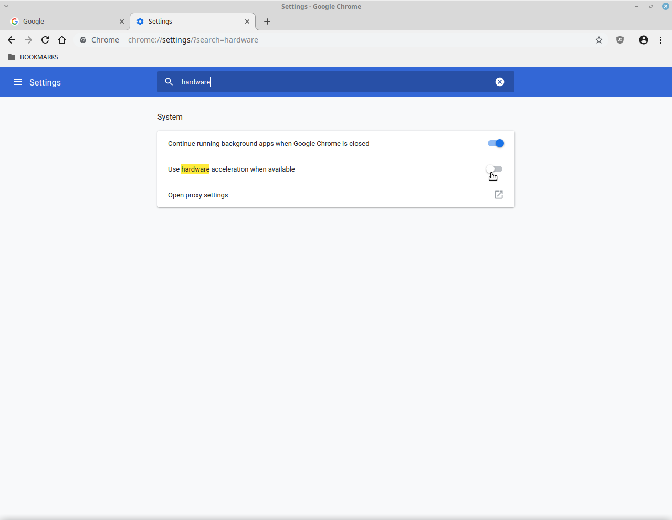Click the Chrome site info icon

pos(83,40)
